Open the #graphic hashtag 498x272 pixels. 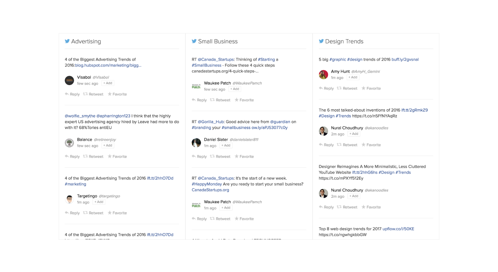(x=338, y=59)
